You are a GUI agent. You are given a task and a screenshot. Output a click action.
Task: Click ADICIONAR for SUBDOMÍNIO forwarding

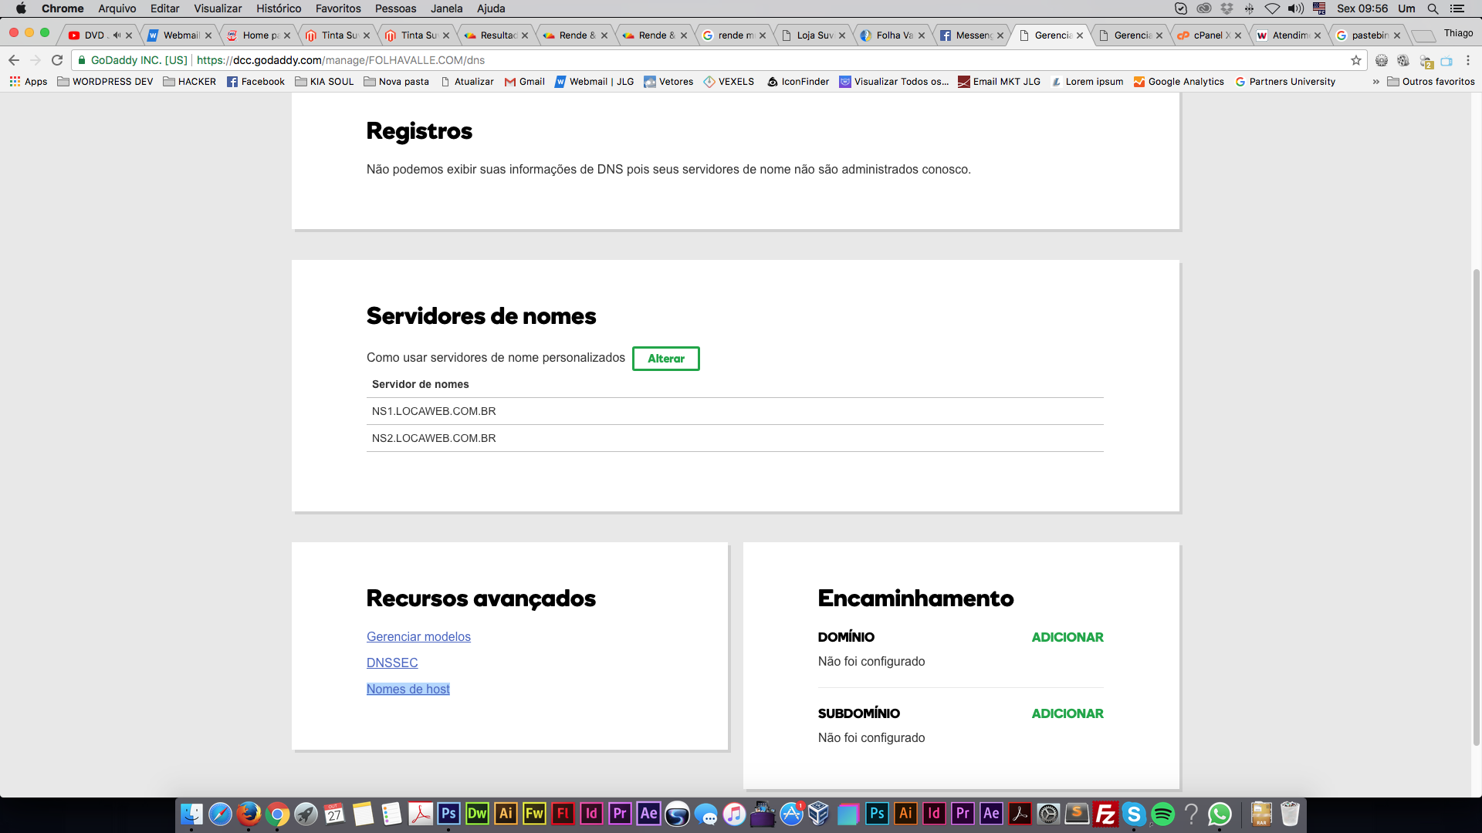1068,713
